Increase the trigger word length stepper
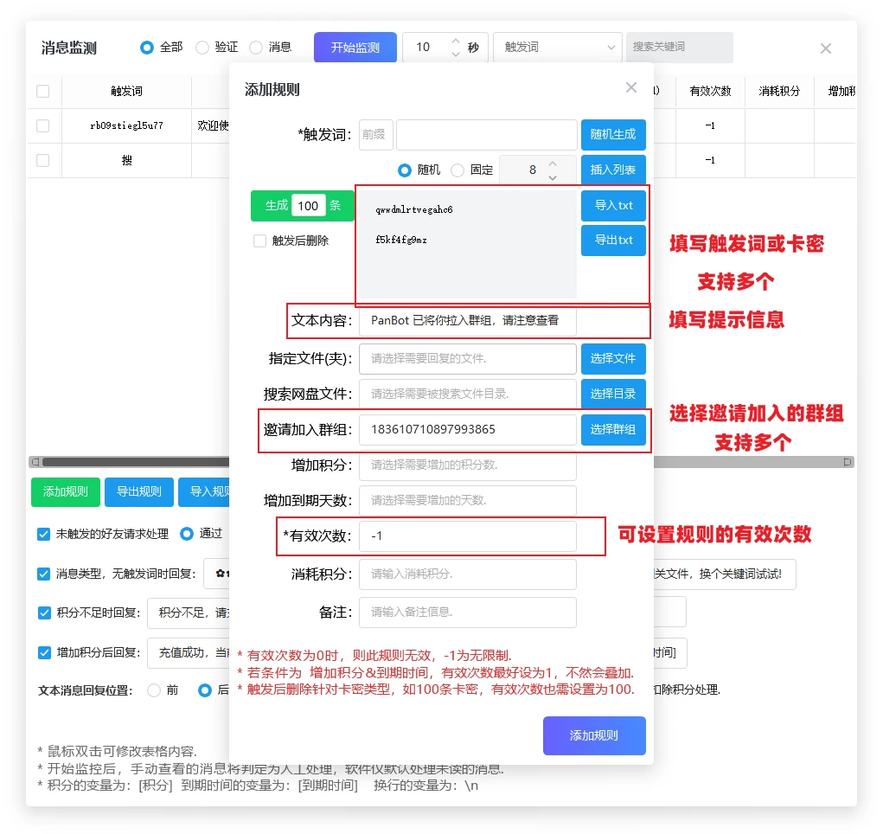 click(553, 163)
